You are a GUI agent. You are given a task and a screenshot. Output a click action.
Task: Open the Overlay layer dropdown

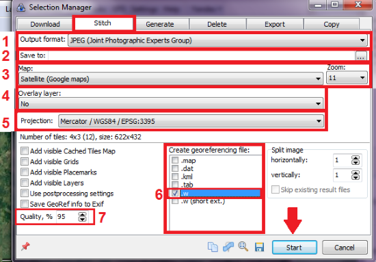[x=171, y=104]
